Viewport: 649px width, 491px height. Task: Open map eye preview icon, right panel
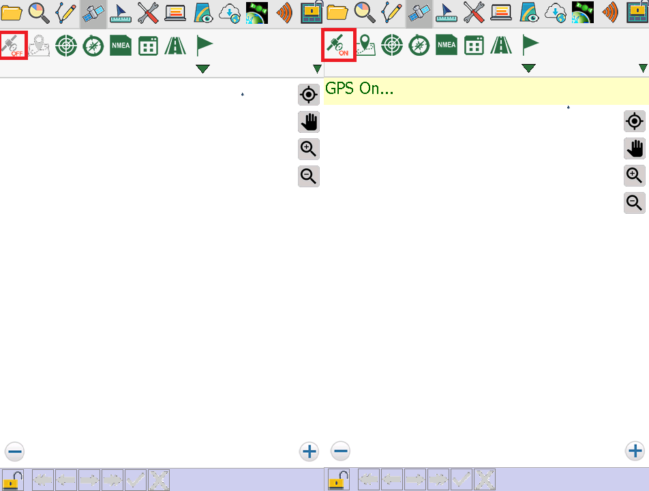click(528, 13)
